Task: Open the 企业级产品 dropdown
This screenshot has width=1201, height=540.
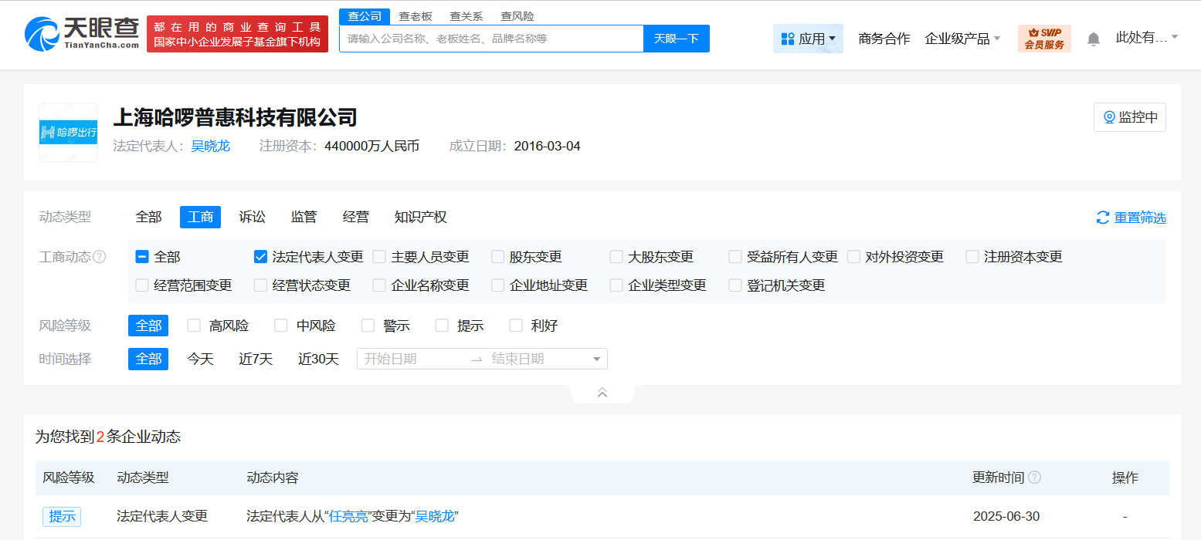Action: coord(962,39)
